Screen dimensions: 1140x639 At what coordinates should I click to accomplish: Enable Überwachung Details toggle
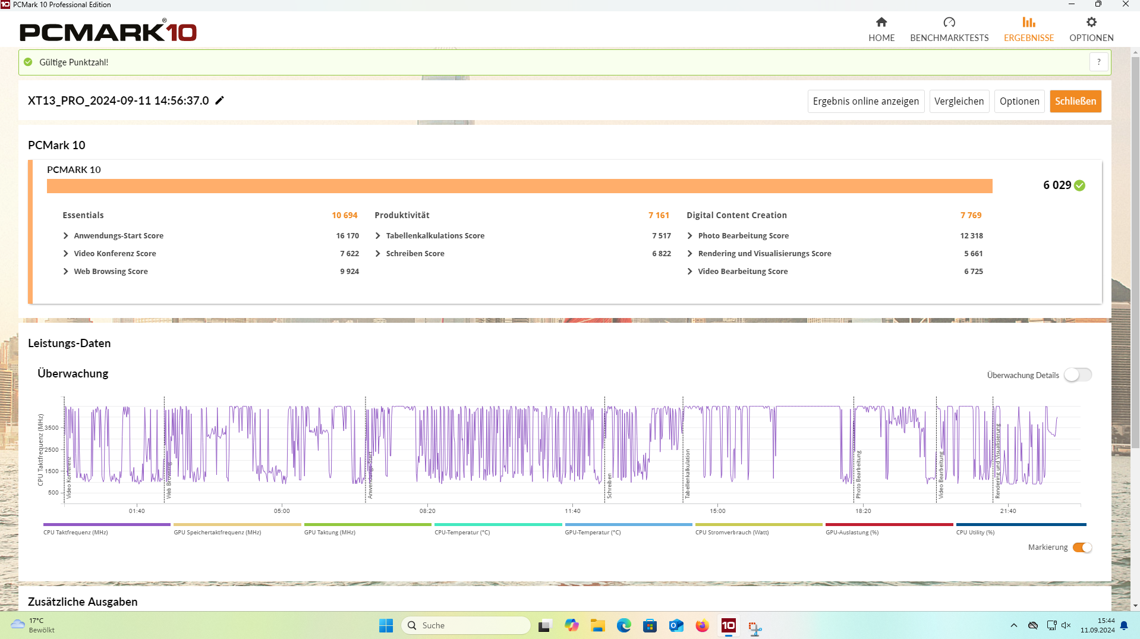pos(1078,375)
